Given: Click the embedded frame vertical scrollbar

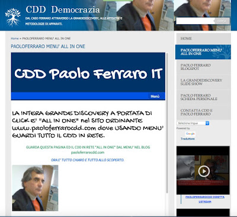Looking at the screenshot, I should pos(167,123).
